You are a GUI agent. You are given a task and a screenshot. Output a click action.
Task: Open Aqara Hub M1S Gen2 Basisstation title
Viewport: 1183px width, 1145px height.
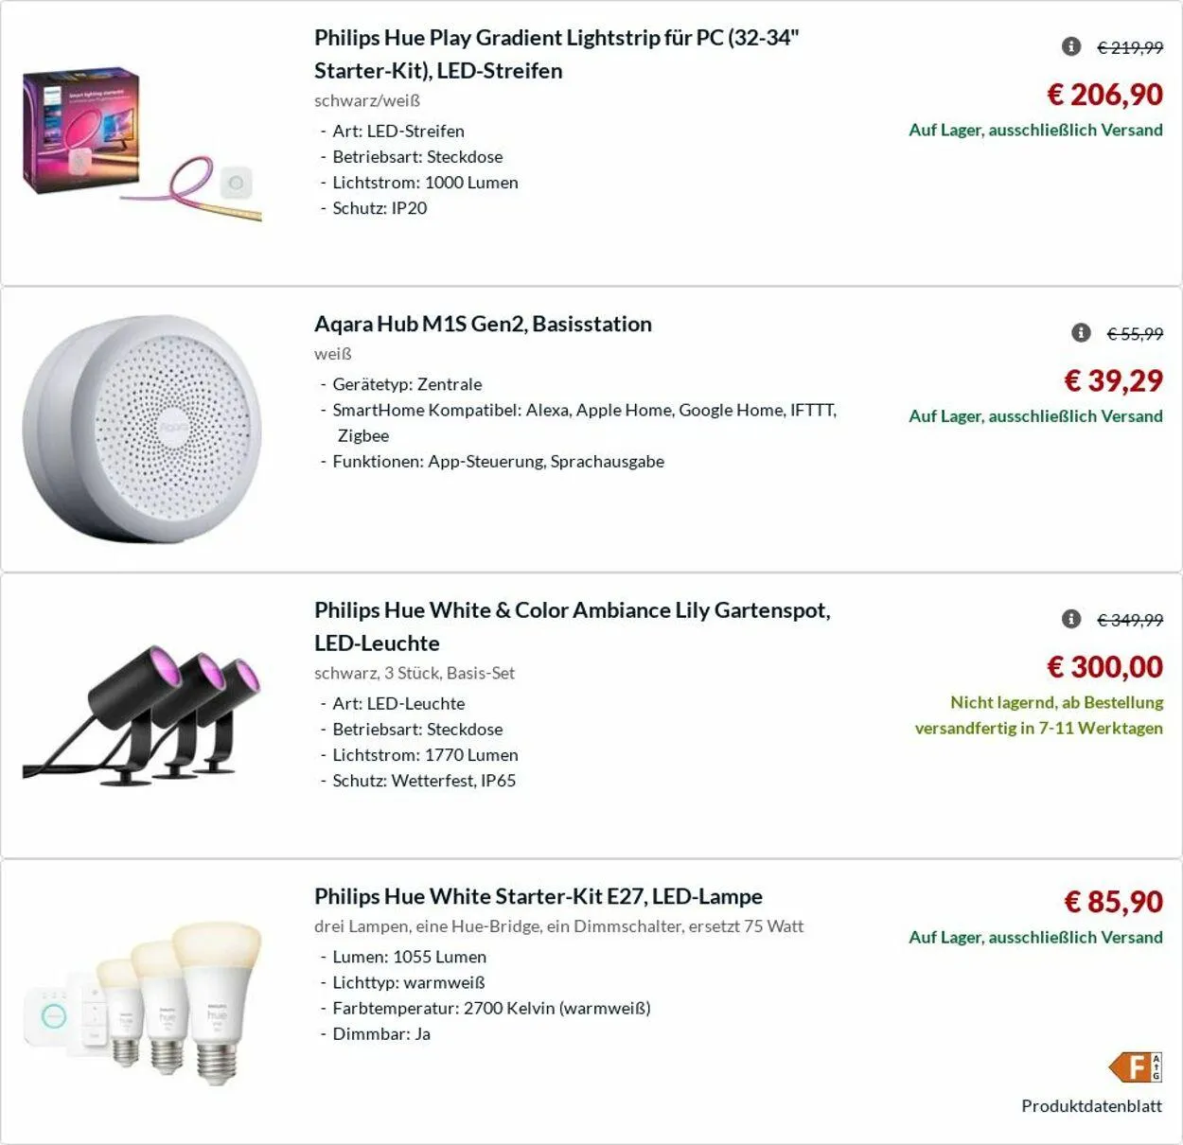coord(483,324)
